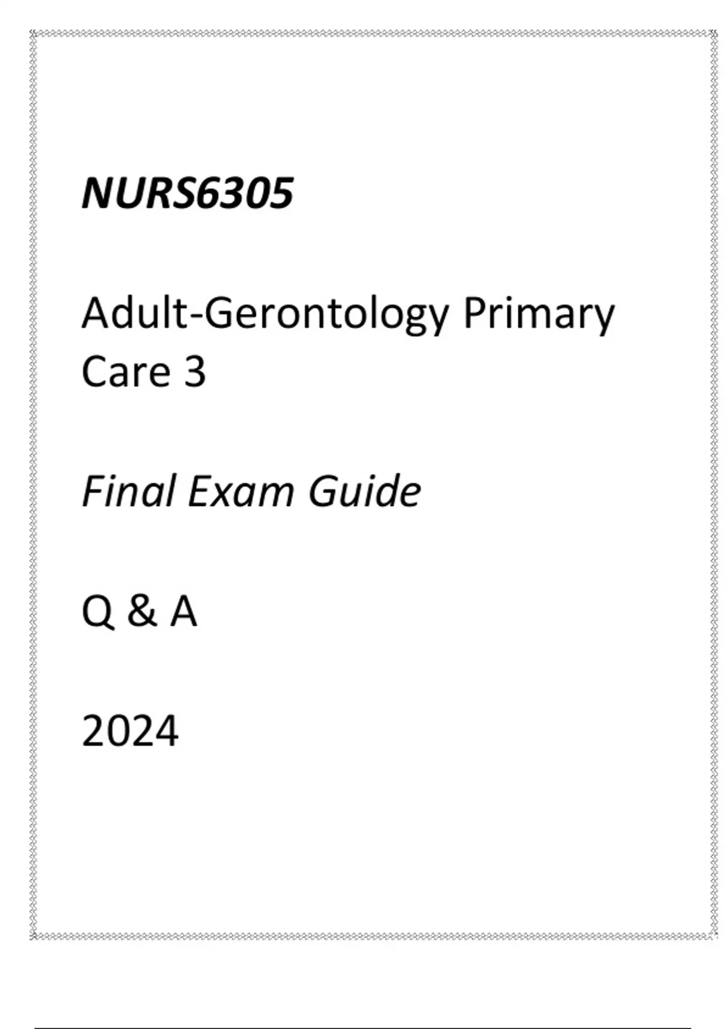Click the year 2024 text
This screenshot has width=726, height=1029.
[130, 731]
